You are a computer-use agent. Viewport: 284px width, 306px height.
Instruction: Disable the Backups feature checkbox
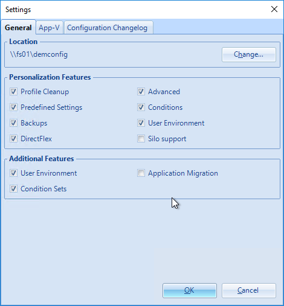(x=13, y=123)
